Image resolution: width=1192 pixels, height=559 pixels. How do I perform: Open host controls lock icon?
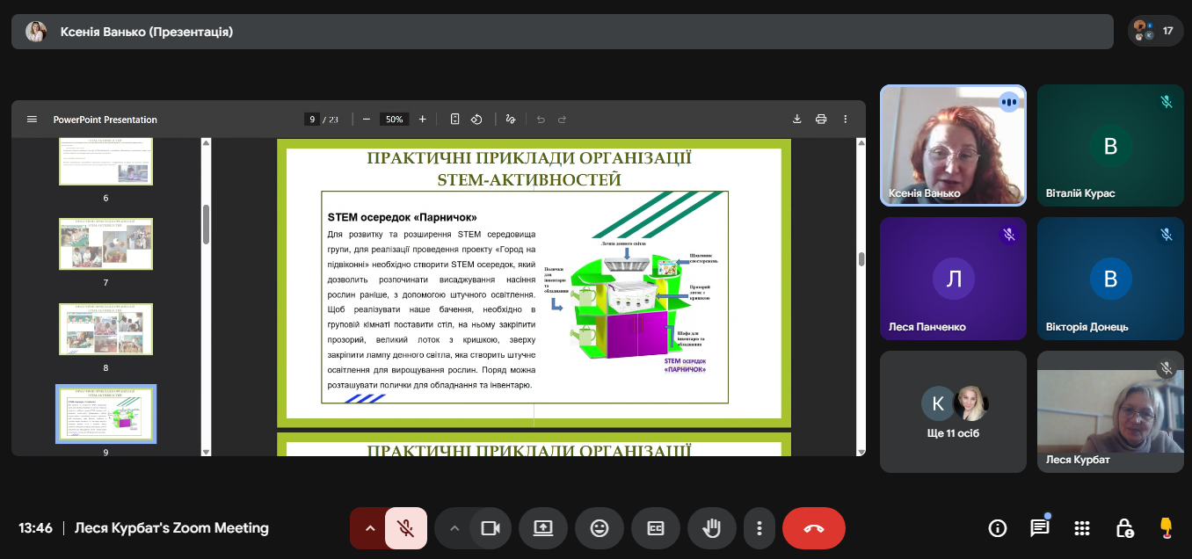(x=1124, y=528)
